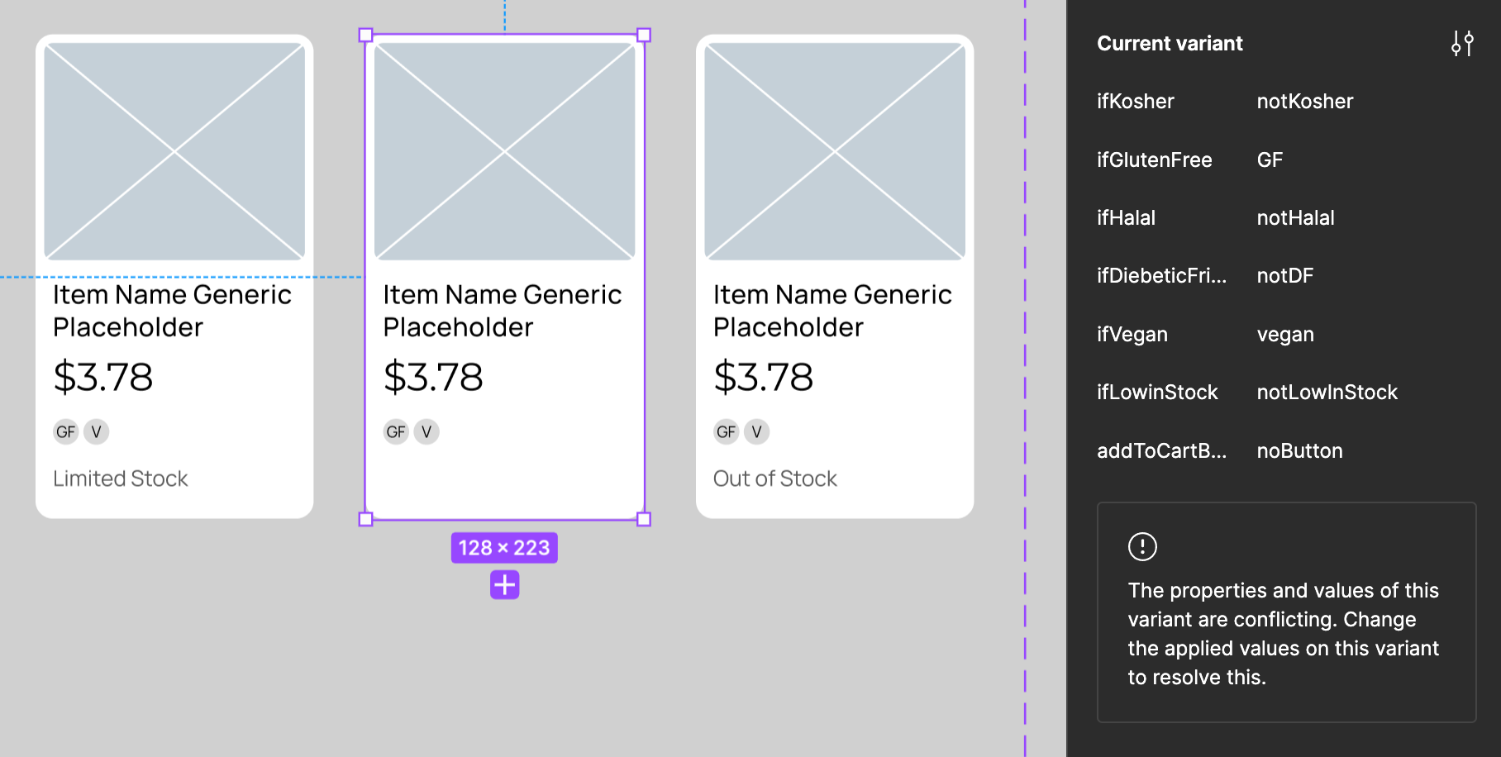
Task: Click the Current variant heading
Action: pos(1170,44)
